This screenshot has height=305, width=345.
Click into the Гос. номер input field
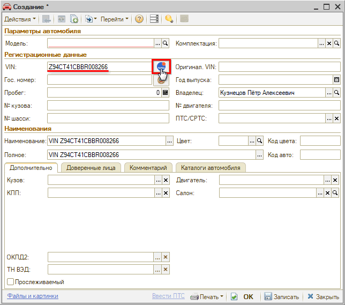point(100,80)
